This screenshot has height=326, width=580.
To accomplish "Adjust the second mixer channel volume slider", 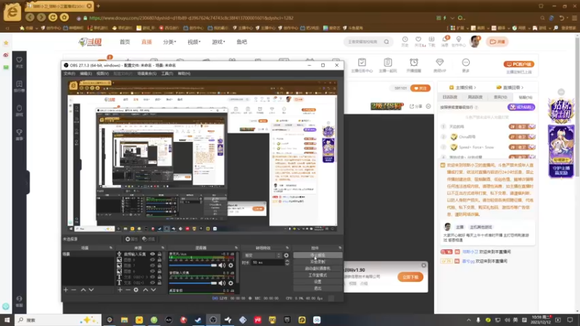I will coord(193,283).
